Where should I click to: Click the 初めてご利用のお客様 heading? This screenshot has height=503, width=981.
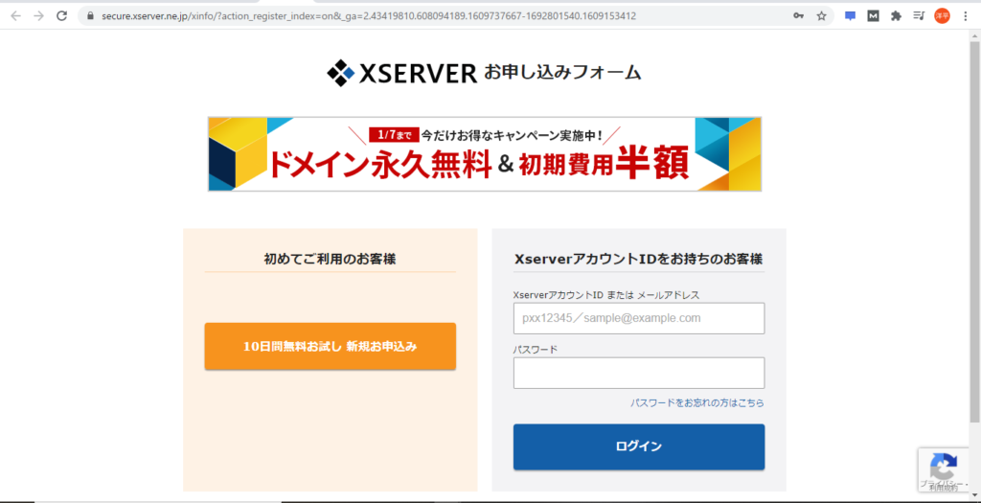pos(330,259)
